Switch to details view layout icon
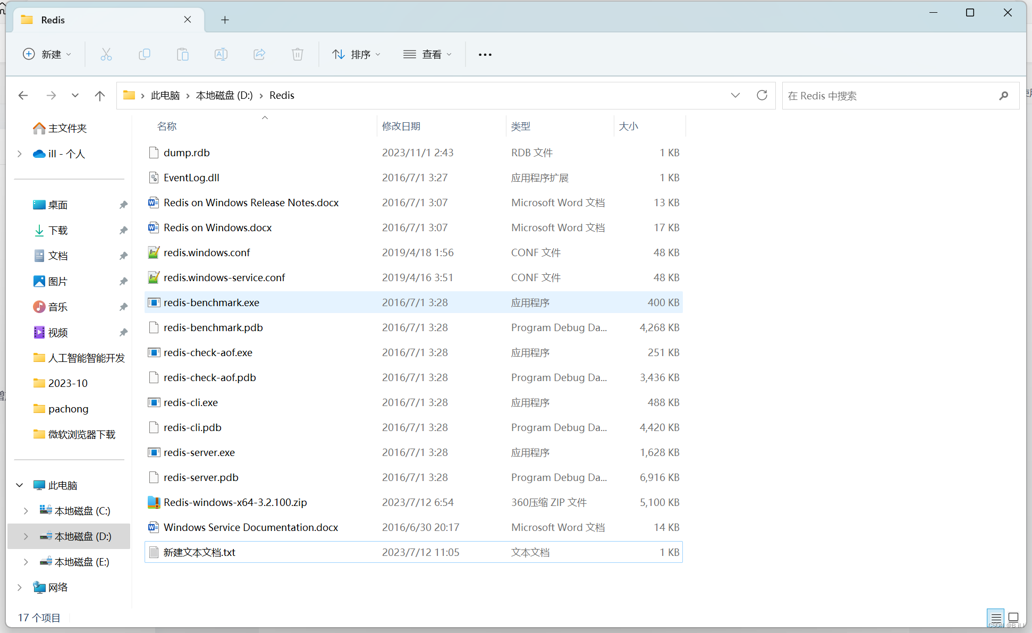1032x633 pixels. (x=996, y=618)
